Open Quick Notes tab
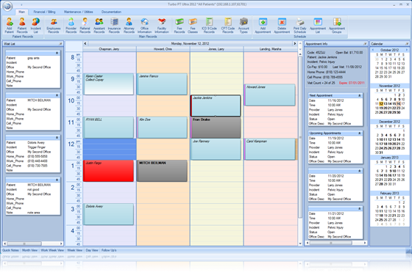Screen dimensions: 412x275 coord(10,250)
